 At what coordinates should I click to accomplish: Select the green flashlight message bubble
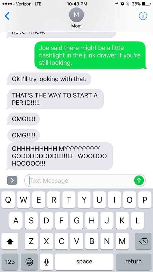[x=90, y=55]
